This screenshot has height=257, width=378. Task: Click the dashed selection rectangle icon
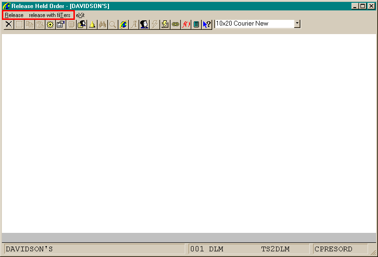point(19,24)
